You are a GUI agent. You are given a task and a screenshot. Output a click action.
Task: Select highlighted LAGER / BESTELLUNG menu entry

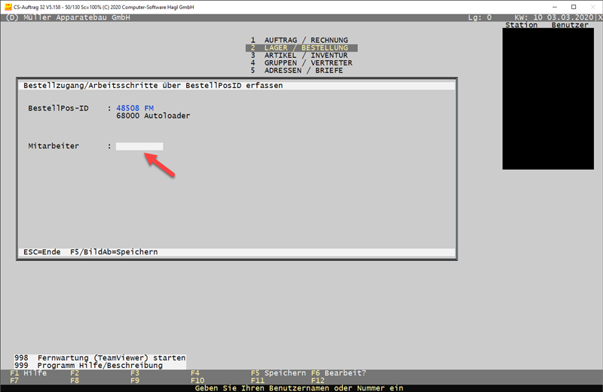(x=301, y=47)
